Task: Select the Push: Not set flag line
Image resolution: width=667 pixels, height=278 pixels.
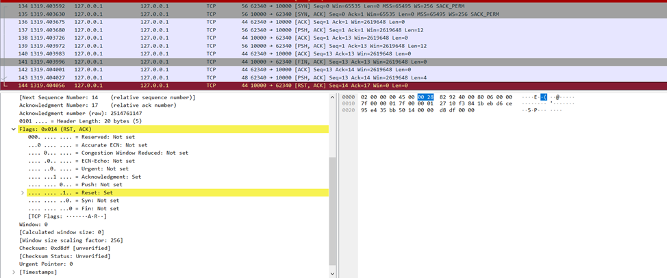Action: coord(75,185)
